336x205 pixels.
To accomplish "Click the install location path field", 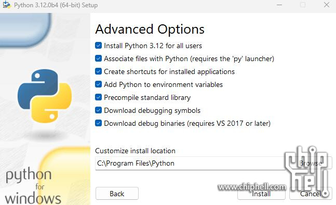I will [190, 164].
